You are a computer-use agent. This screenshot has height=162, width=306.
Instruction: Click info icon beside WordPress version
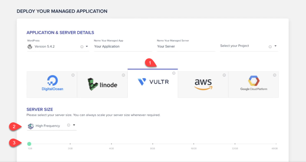pos(82,47)
